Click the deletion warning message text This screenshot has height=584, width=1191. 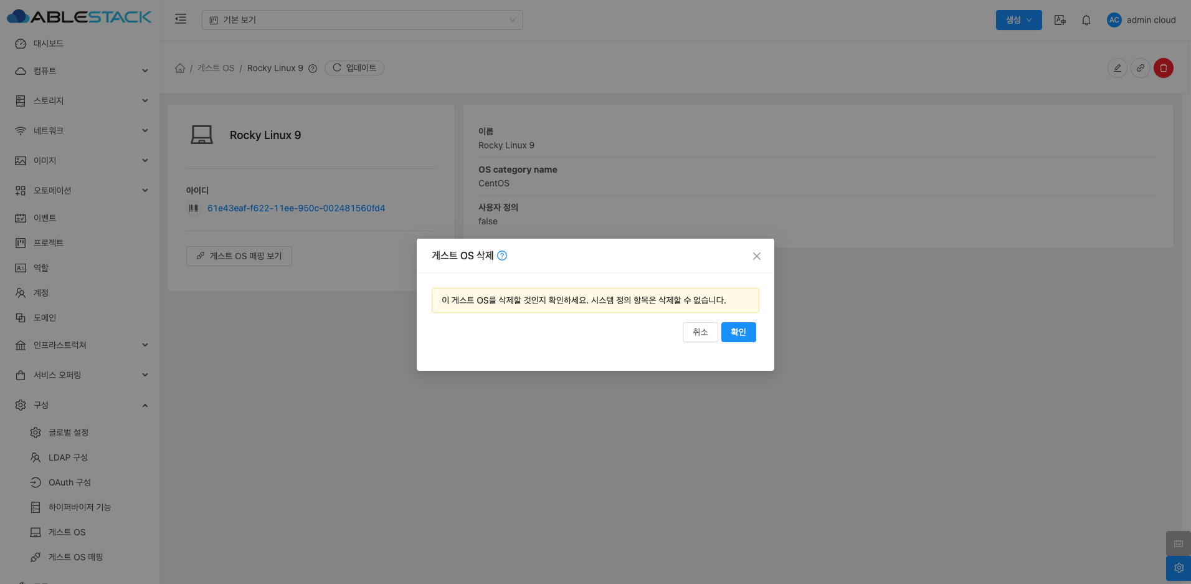point(584,300)
